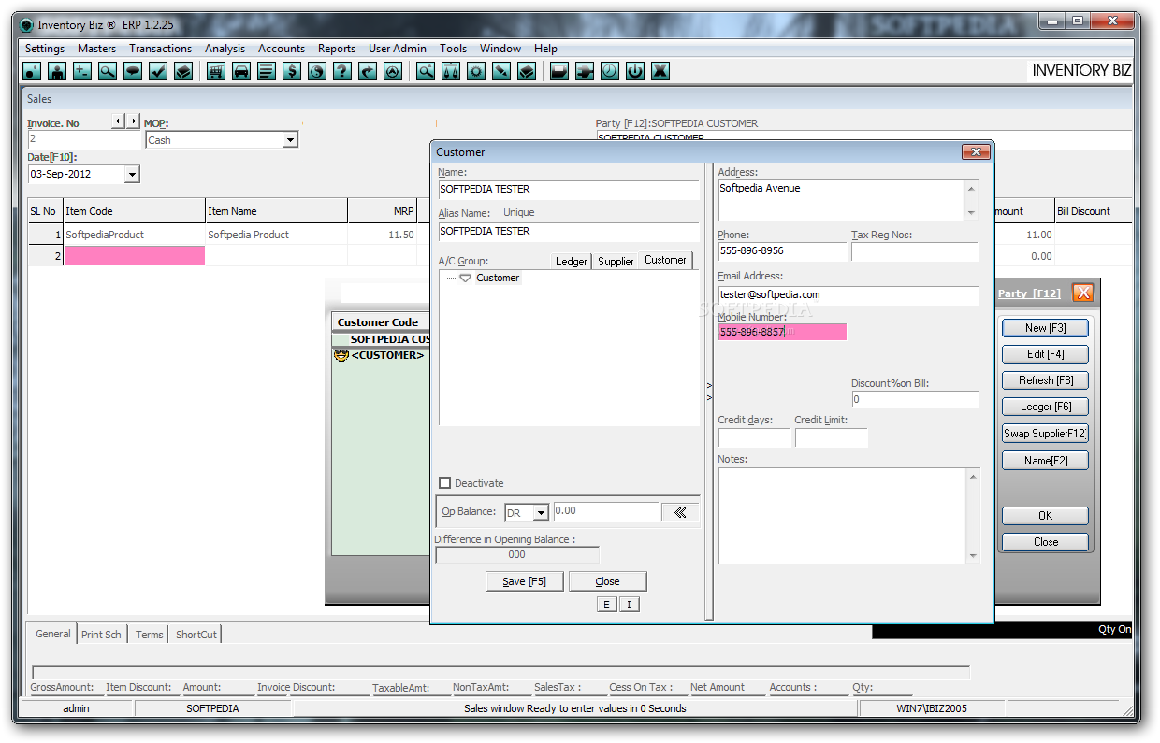Click the yin-yang toolbar icon
1160x743 pixels.
coord(317,71)
